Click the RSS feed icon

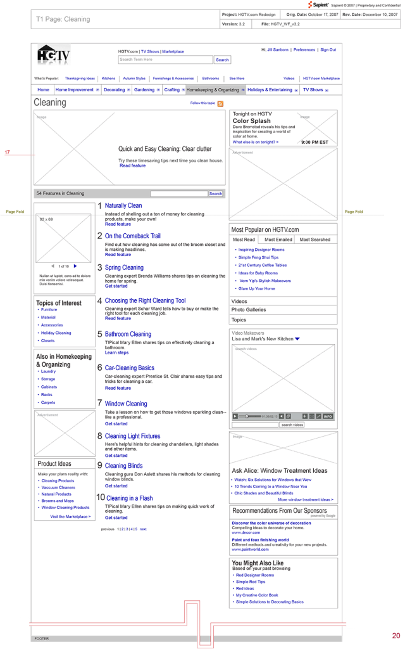(x=220, y=103)
